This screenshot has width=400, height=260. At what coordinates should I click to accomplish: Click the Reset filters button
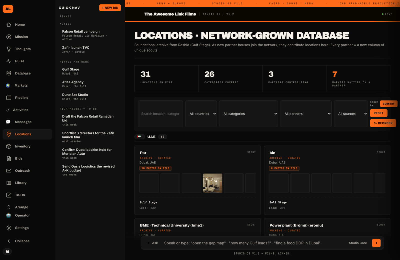pyautogui.click(x=378, y=113)
